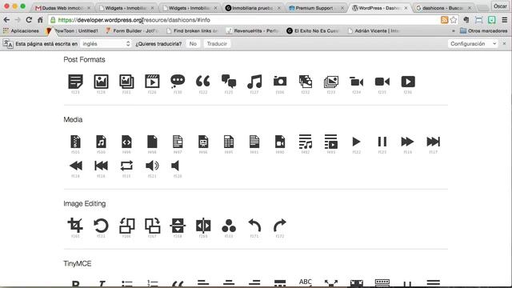The width and height of the screenshot is (512, 288).
Task: Click the No translate button
Action: [x=193, y=44]
